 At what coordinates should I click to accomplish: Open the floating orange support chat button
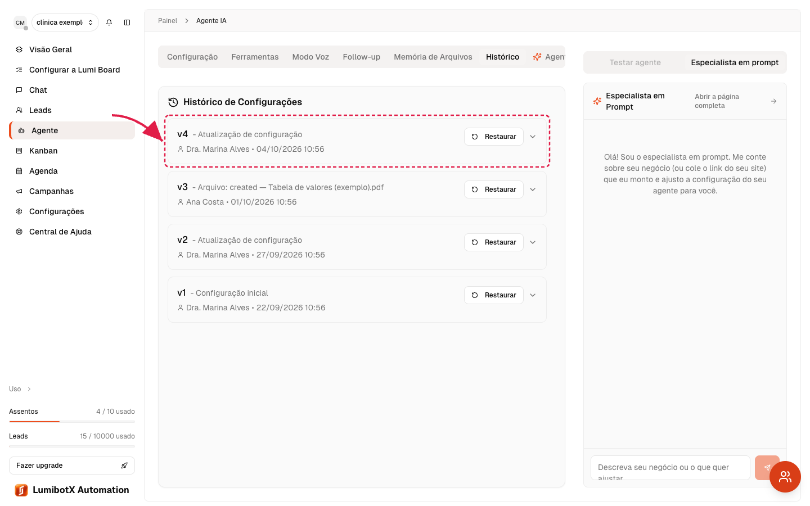(x=785, y=477)
